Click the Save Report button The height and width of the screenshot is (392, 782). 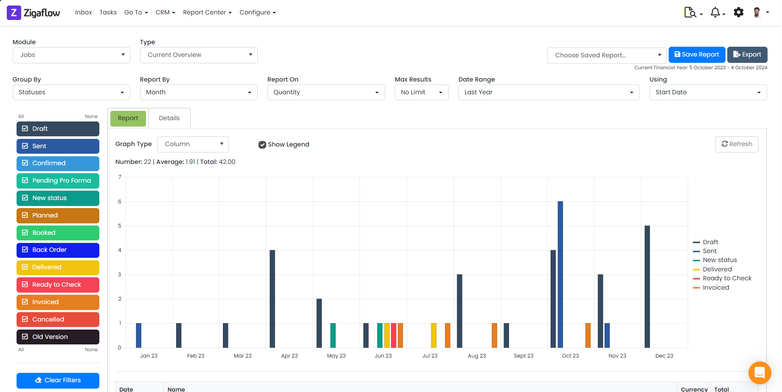click(x=696, y=54)
